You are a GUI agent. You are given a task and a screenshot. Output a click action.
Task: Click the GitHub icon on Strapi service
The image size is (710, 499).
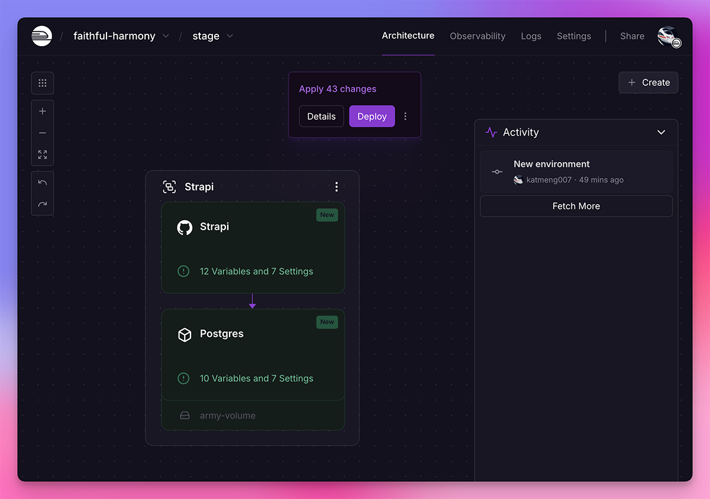click(x=185, y=227)
